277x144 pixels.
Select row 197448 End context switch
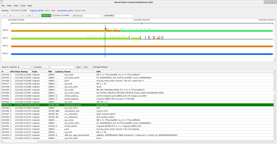pos(137,117)
